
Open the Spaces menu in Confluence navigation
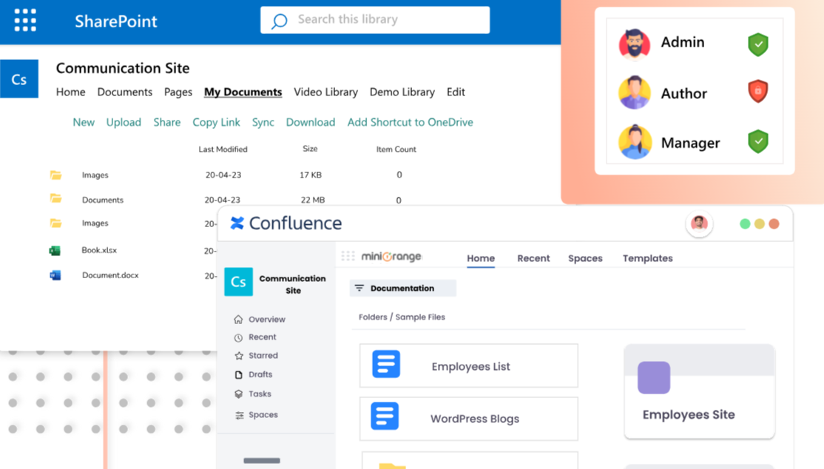585,258
